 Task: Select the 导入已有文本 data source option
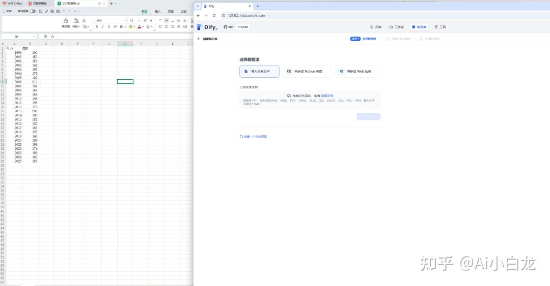coord(259,72)
